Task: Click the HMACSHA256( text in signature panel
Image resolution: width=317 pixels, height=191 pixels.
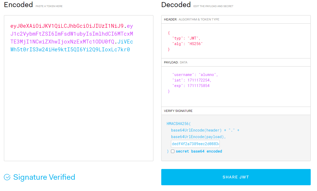Action: pos(179,123)
